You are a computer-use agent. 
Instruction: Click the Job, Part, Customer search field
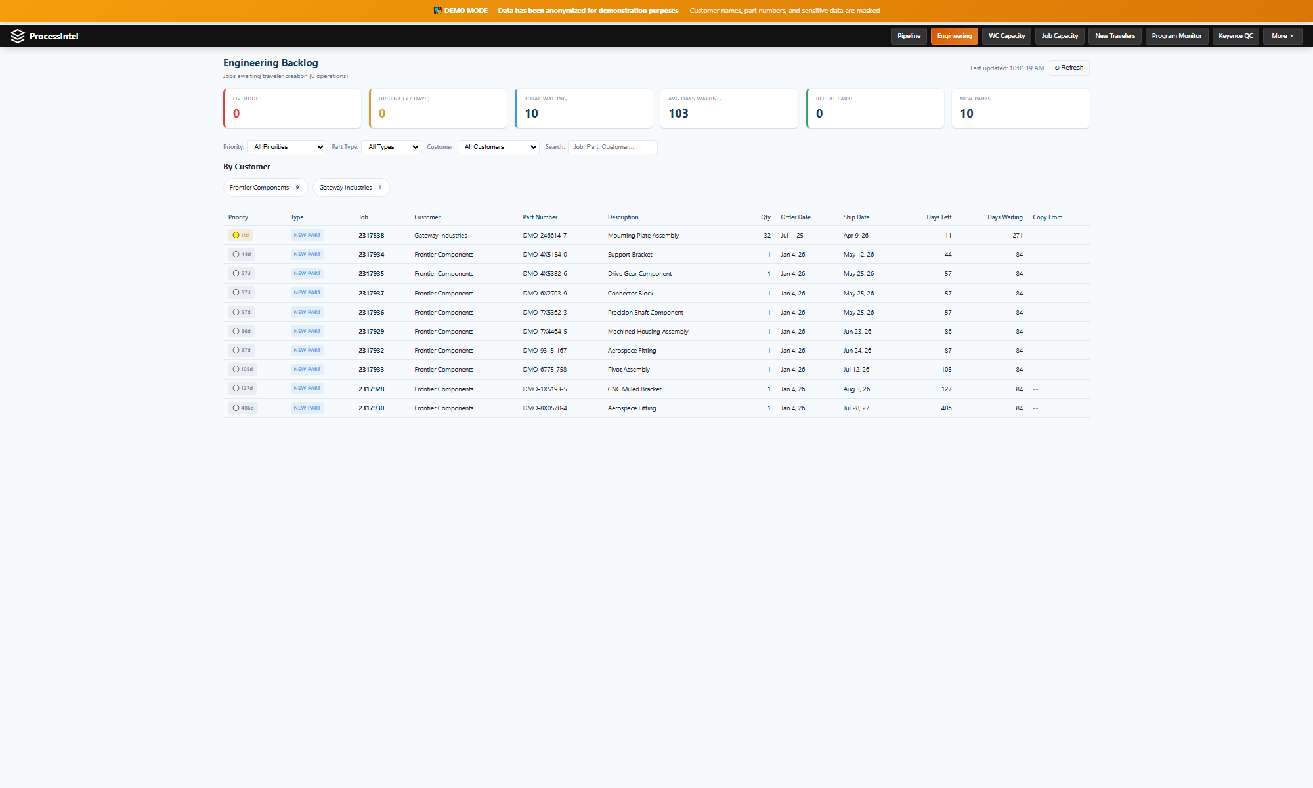[612, 147]
